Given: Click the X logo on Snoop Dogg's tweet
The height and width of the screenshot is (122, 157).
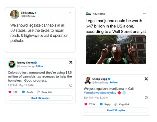Looking at the screenshot, I should point(146,79).
